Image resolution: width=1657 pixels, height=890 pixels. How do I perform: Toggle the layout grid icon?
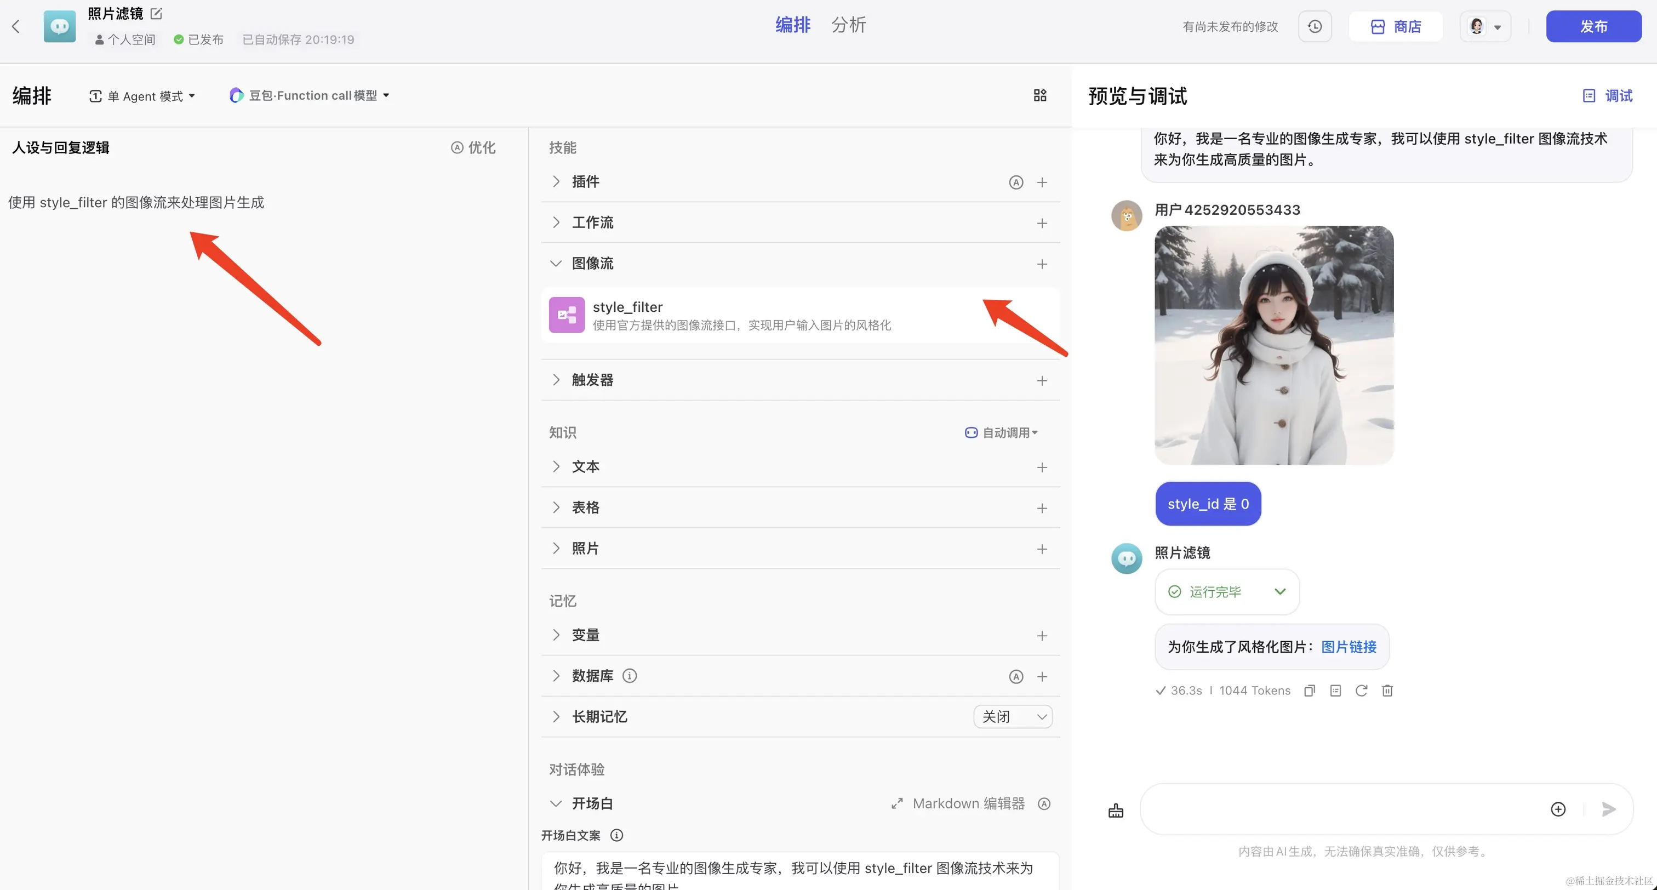point(1040,95)
